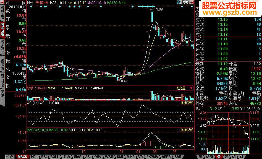Screen dimensions: 262x159
Task: Click 指标说明 in the MACD panel
Action: click(187, 130)
